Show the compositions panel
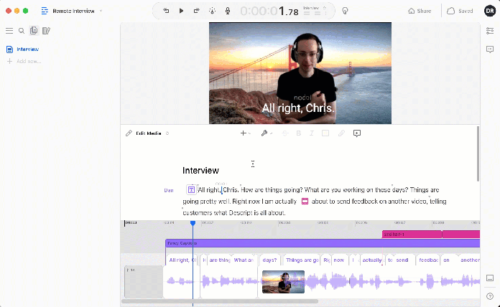 [x=34, y=31]
